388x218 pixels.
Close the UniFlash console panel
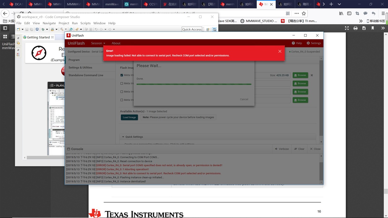coord(315,149)
